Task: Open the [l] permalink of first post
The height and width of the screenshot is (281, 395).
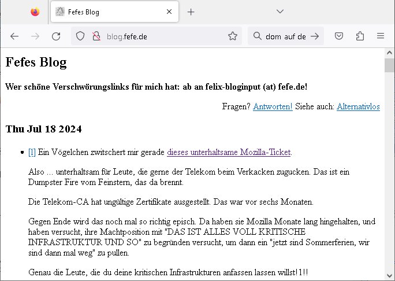Action: click(x=32, y=153)
